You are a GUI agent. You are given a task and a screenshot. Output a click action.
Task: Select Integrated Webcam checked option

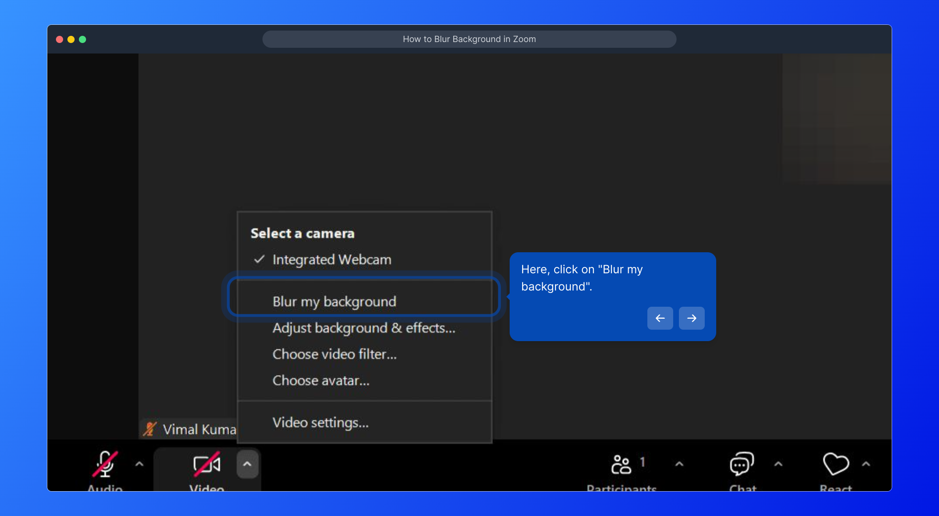tap(331, 259)
